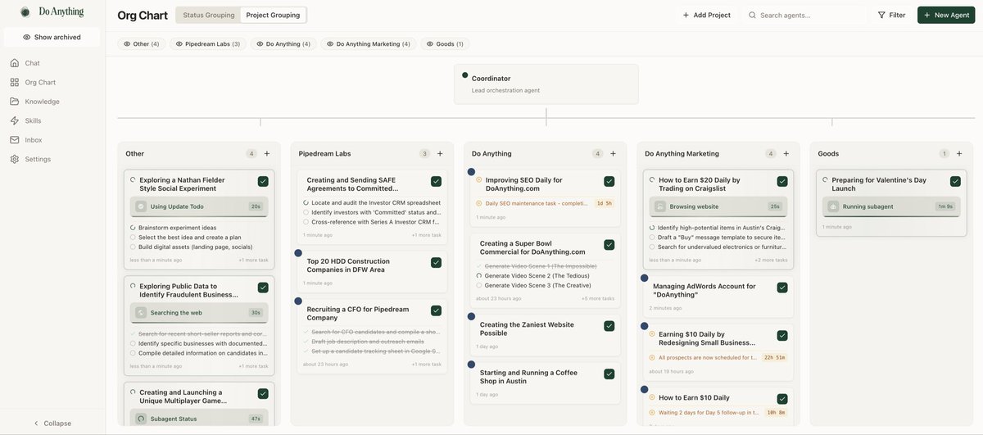Open Settings from the sidebar
Image resolution: width=983 pixels, height=435 pixels.
38,159
